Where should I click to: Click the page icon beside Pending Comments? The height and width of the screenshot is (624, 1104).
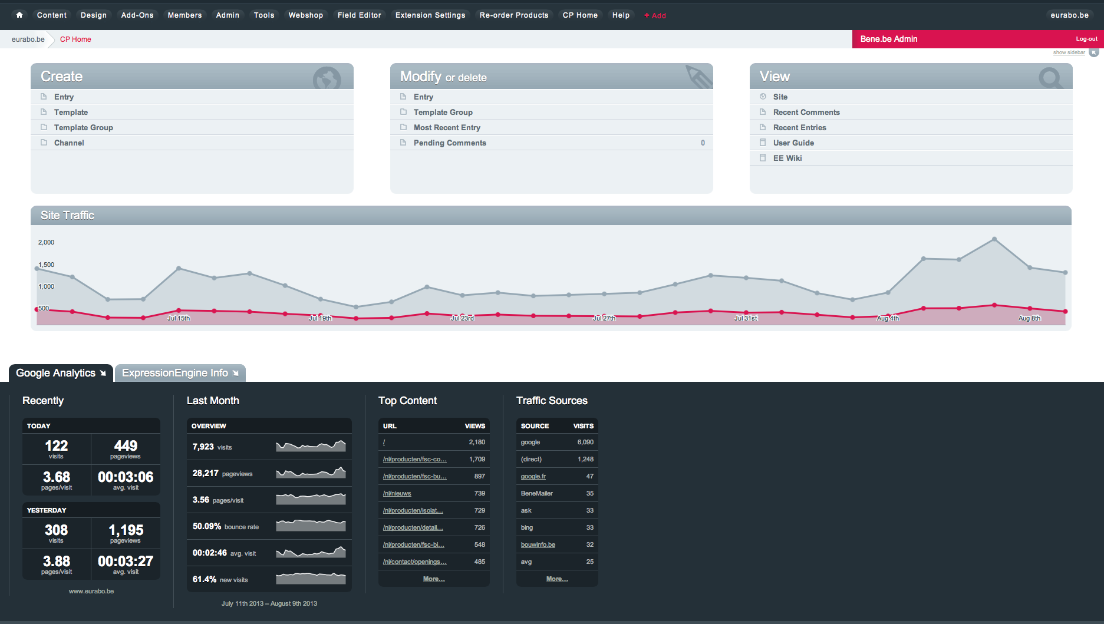(403, 143)
